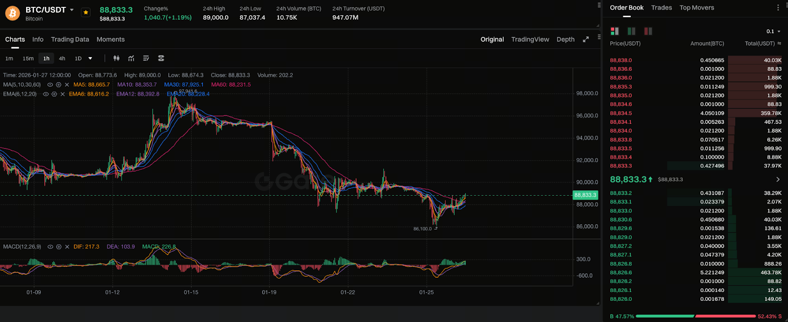Show bids only order book view
Screen dimensions: 788x322
point(631,31)
